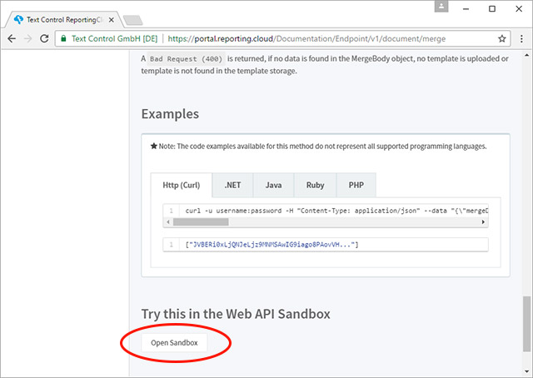Click the browser back arrow
This screenshot has width=533, height=378.
[12, 39]
